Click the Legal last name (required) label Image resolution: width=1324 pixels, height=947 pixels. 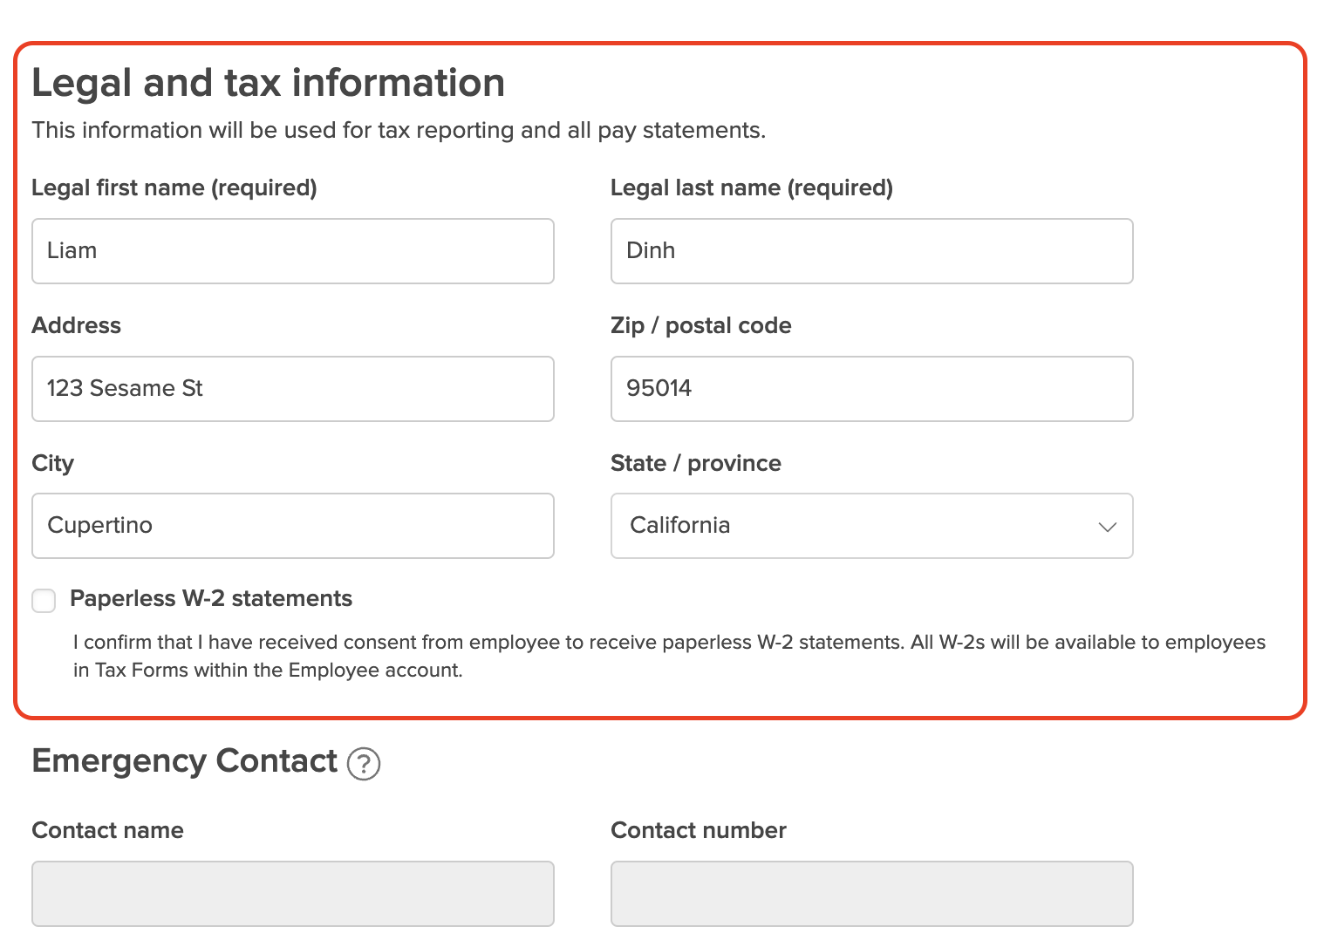[x=752, y=188]
